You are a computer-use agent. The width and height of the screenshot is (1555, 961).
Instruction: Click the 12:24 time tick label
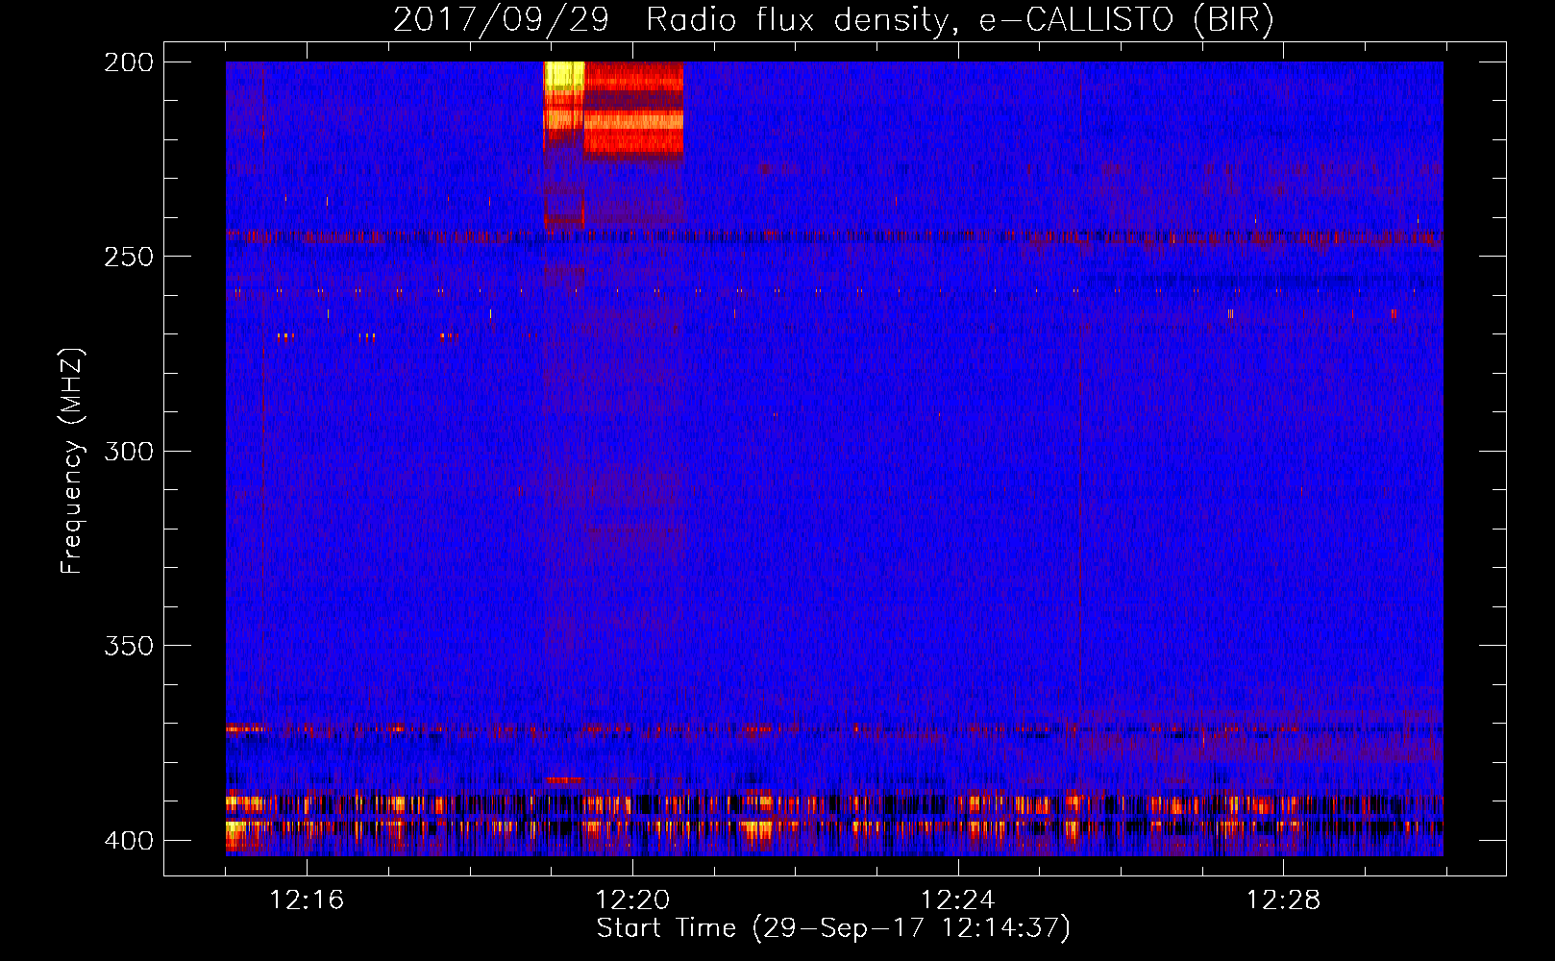pos(958,900)
